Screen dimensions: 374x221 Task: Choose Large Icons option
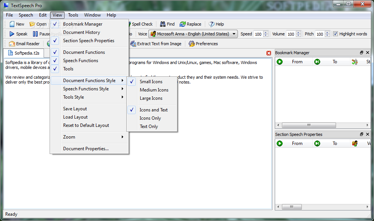coord(152,98)
